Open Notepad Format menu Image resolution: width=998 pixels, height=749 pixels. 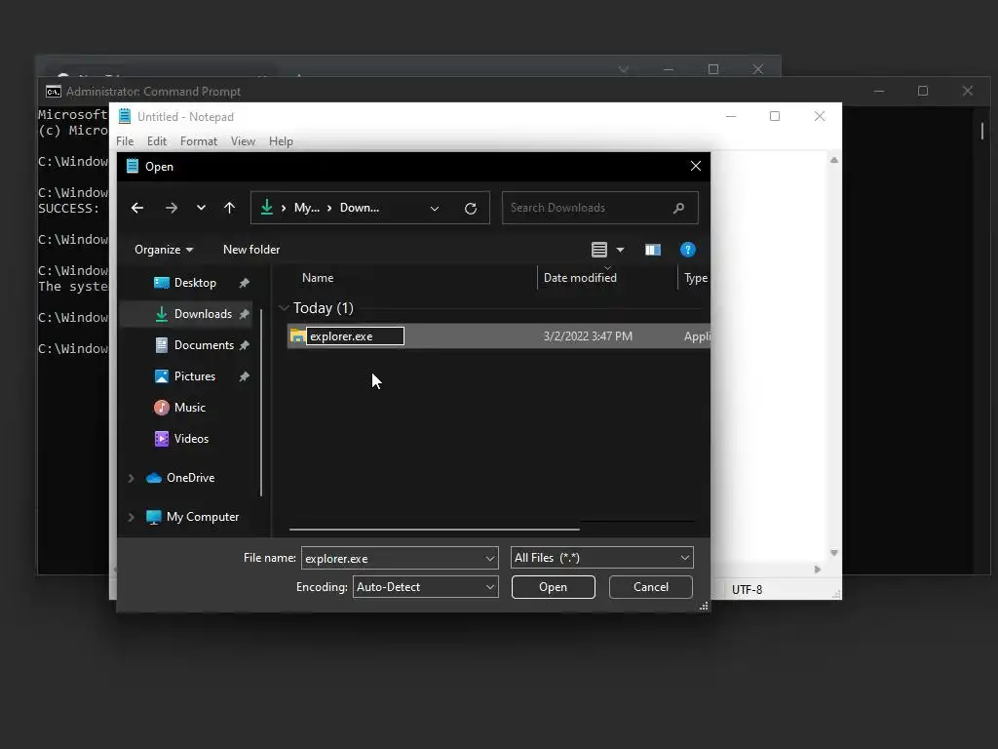(x=199, y=141)
